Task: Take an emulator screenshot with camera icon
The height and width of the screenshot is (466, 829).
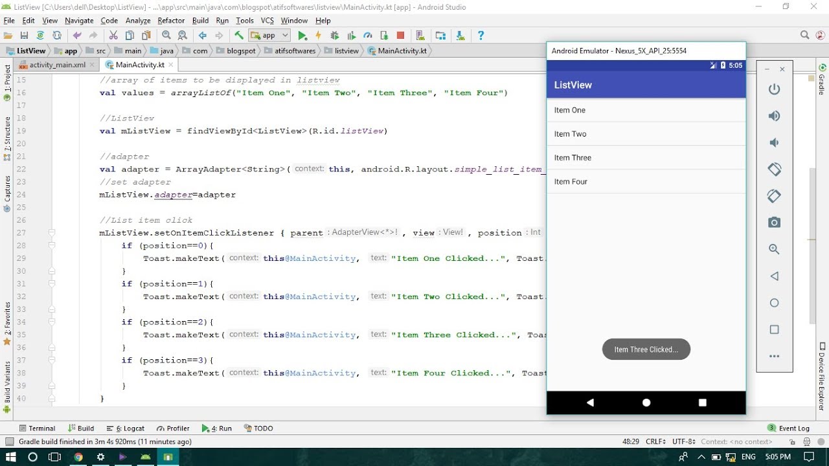Action: 774,223
